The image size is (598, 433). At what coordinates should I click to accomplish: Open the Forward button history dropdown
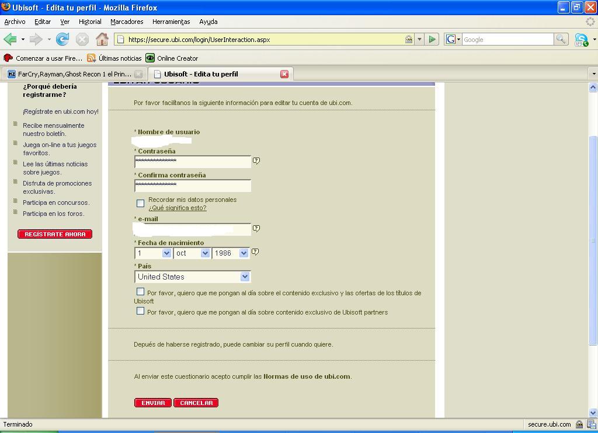tap(49, 39)
